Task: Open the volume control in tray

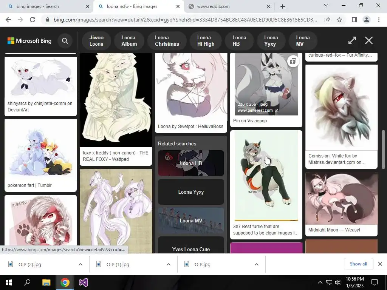Action: (x=338, y=282)
